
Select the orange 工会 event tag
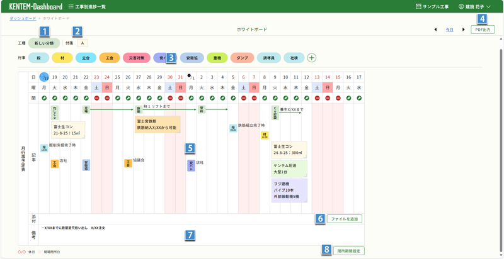point(109,58)
